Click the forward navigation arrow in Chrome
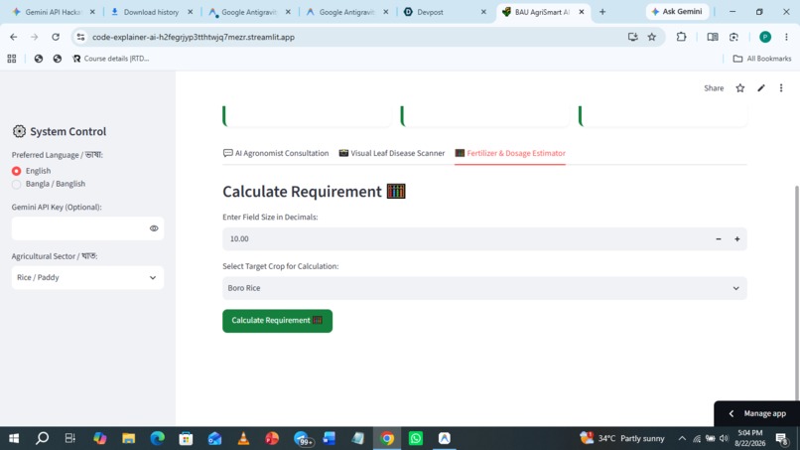The width and height of the screenshot is (800, 450). point(34,37)
